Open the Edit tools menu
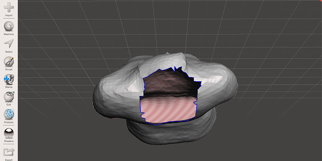This screenshot has width=322, height=161. [x=9, y=98]
